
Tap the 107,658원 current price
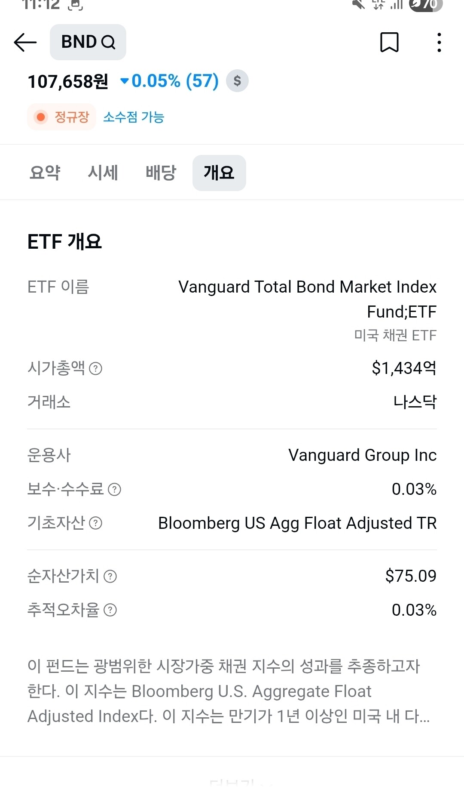coord(68,81)
